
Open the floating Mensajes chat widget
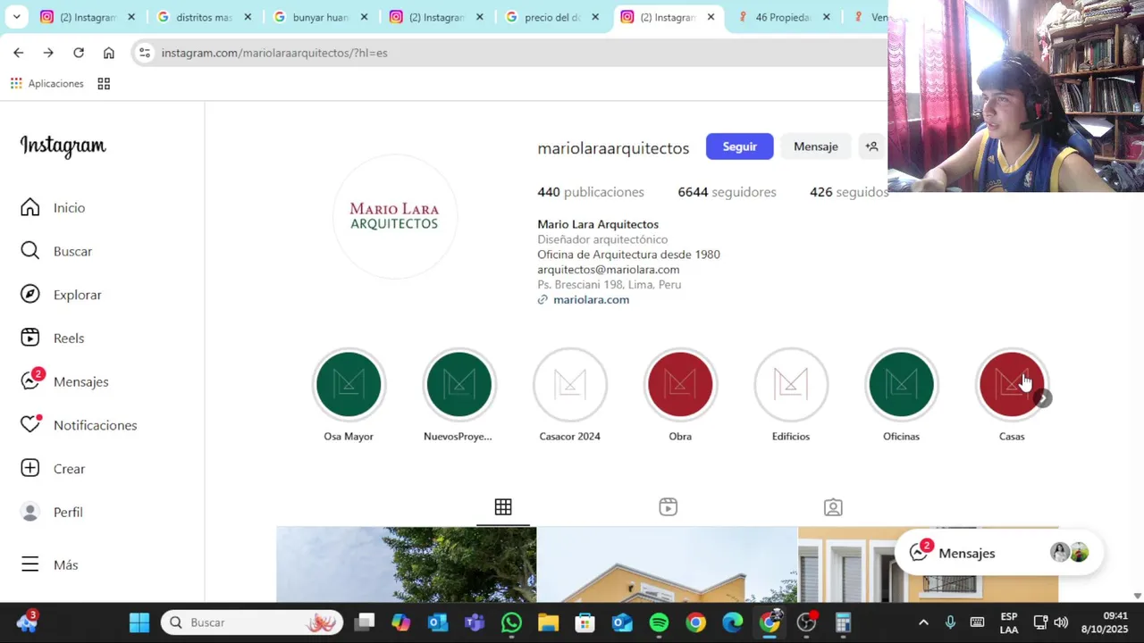coord(998,553)
